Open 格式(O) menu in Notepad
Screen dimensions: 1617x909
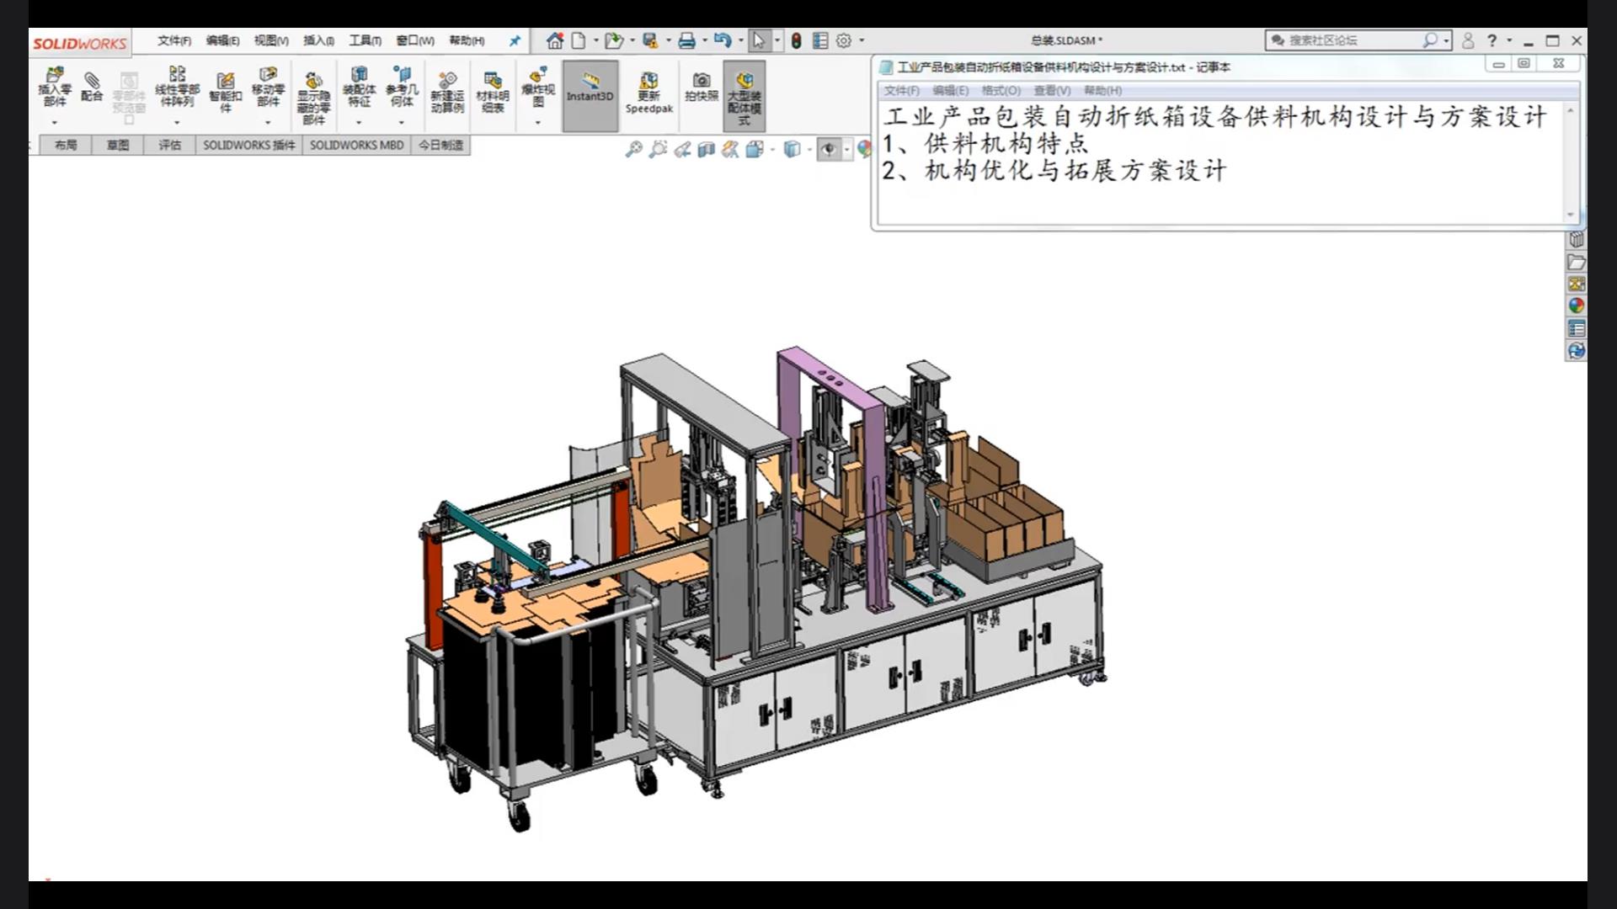coord(1001,90)
